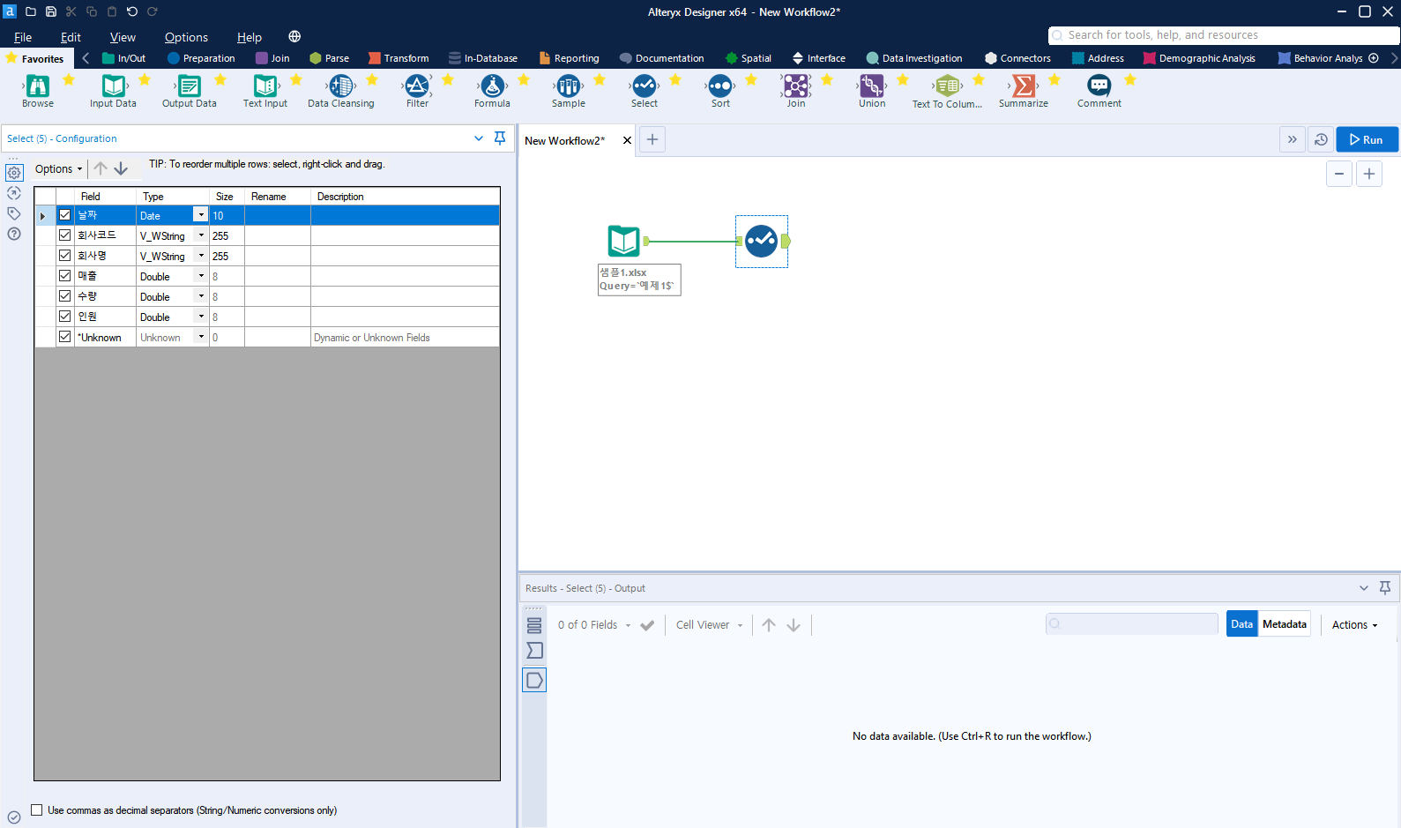Enable commas as decimal separators
The height and width of the screenshot is (828, 1401).
click(37, 809)
